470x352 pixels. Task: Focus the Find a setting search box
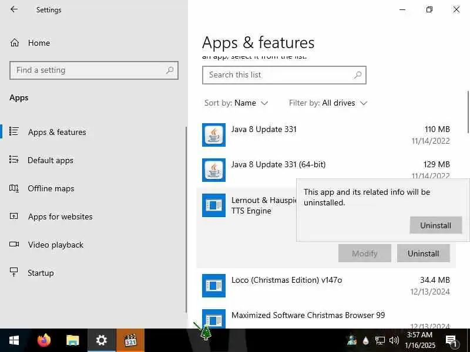tap(94, 70)
